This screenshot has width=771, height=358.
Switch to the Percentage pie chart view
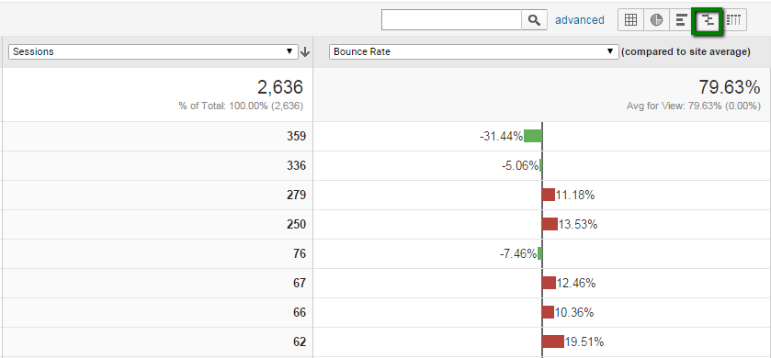pyautogui.click(x=656, y=20)
